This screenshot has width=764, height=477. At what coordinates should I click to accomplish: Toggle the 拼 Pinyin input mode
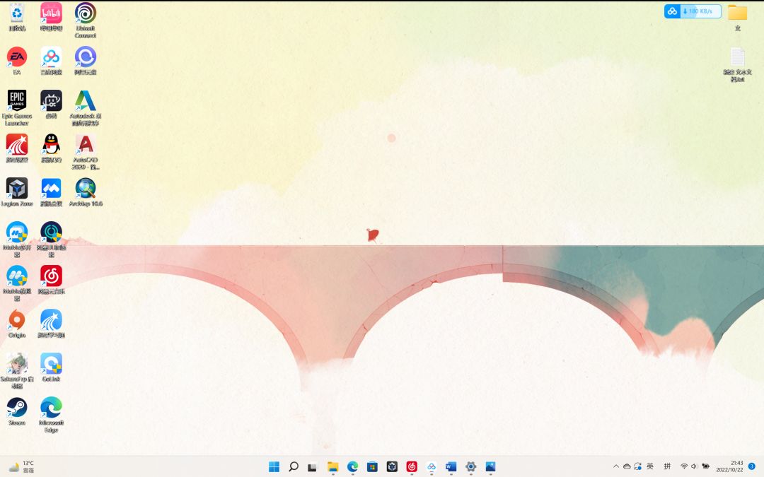668,466
